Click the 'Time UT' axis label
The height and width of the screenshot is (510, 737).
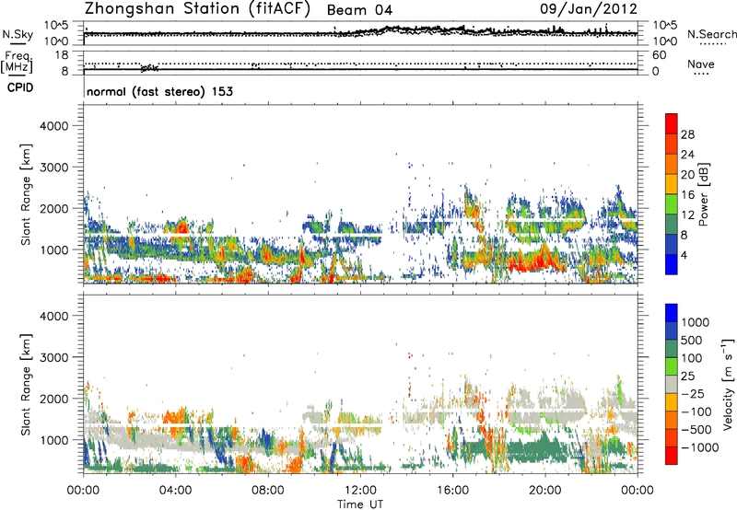click(360, 504)
